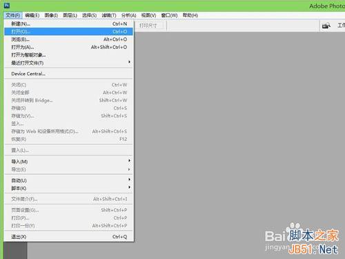This screenshot has width=345, height=259.
Task: Expand 最近打开文件(T) submenu
Action: coord(68,63)
